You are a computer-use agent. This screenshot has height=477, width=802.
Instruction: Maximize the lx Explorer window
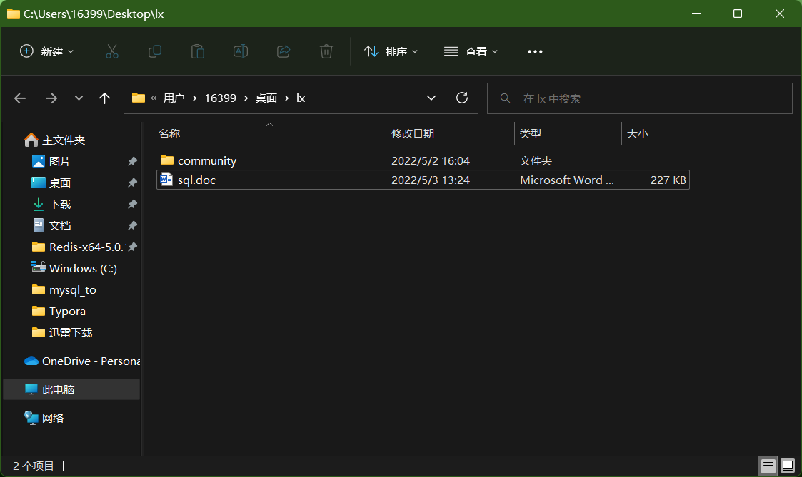737,14
